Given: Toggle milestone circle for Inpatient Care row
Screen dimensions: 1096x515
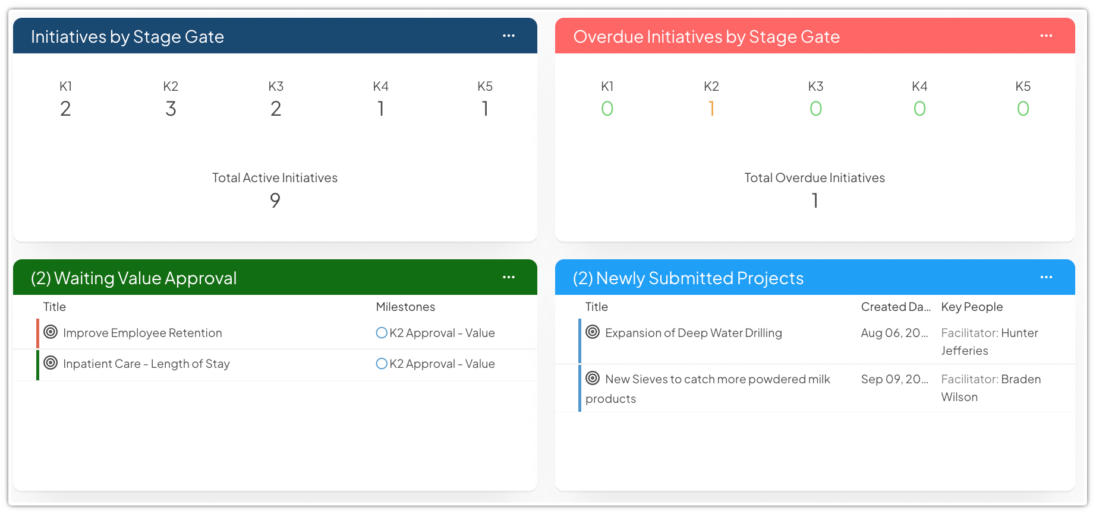Looking at the screenshot, I should 382,364.
